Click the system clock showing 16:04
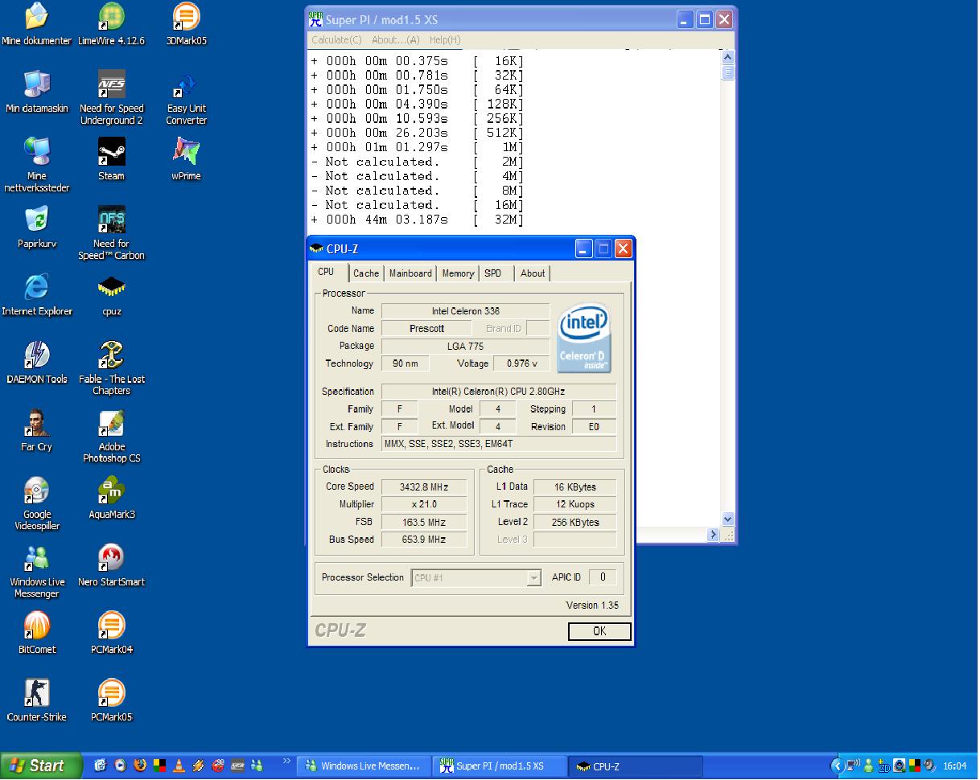Image resolution: width=980 pixels, height=780 pixels. pos(954,766)
